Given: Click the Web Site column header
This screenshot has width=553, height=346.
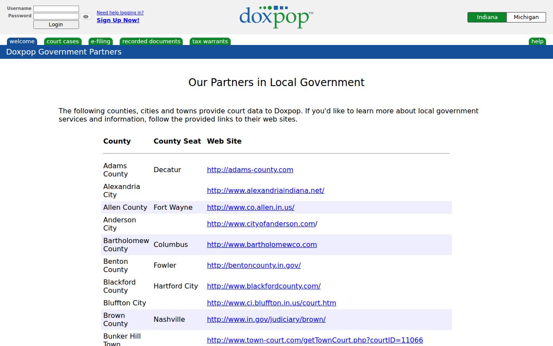Looking at the screenshot, I should pos(224,141).
